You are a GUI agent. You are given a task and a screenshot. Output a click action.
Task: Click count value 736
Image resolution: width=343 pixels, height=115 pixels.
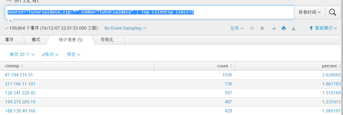tap(228, 84)
